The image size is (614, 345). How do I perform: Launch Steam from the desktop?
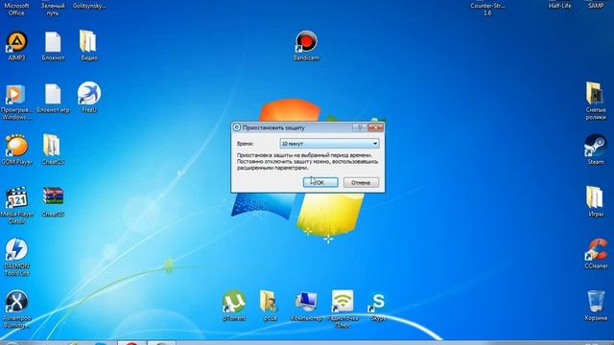[x=595, y=145]
